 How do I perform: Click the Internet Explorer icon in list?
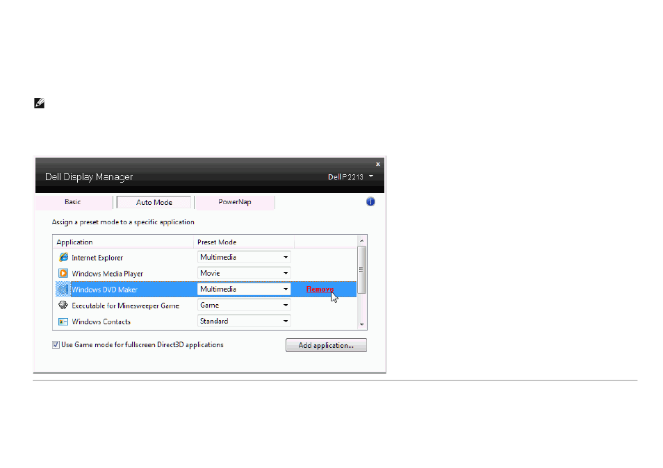click(x=63, y=257)
